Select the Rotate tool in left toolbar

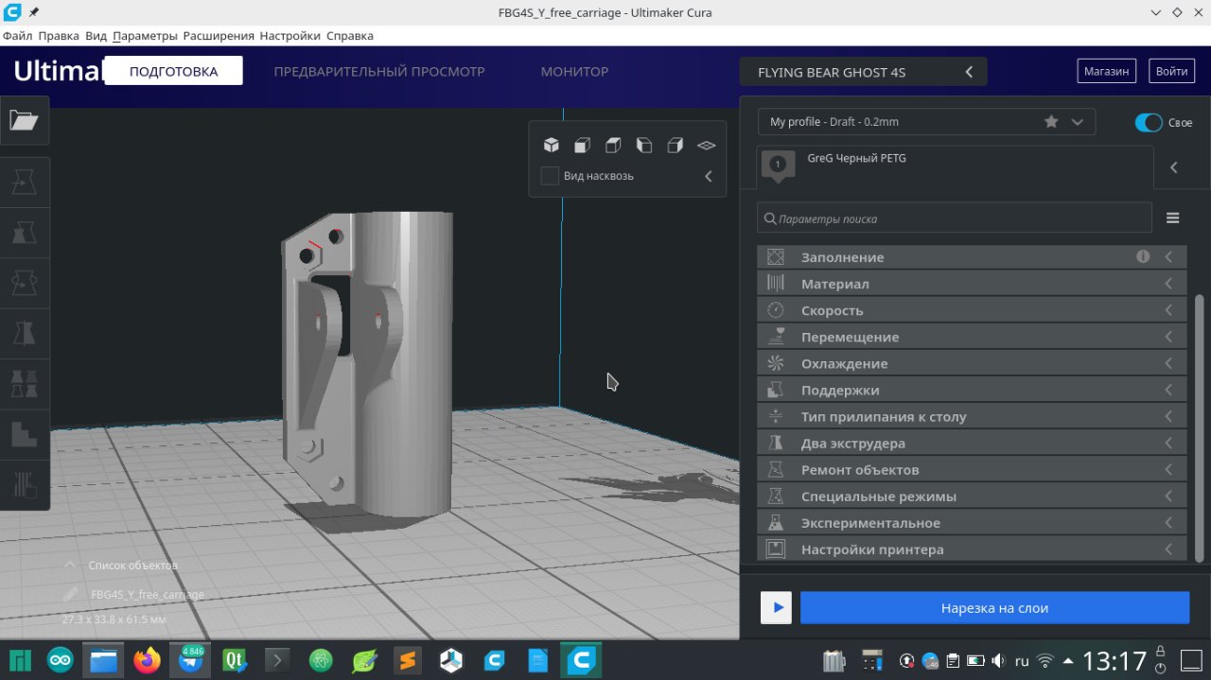pos(24,282)
